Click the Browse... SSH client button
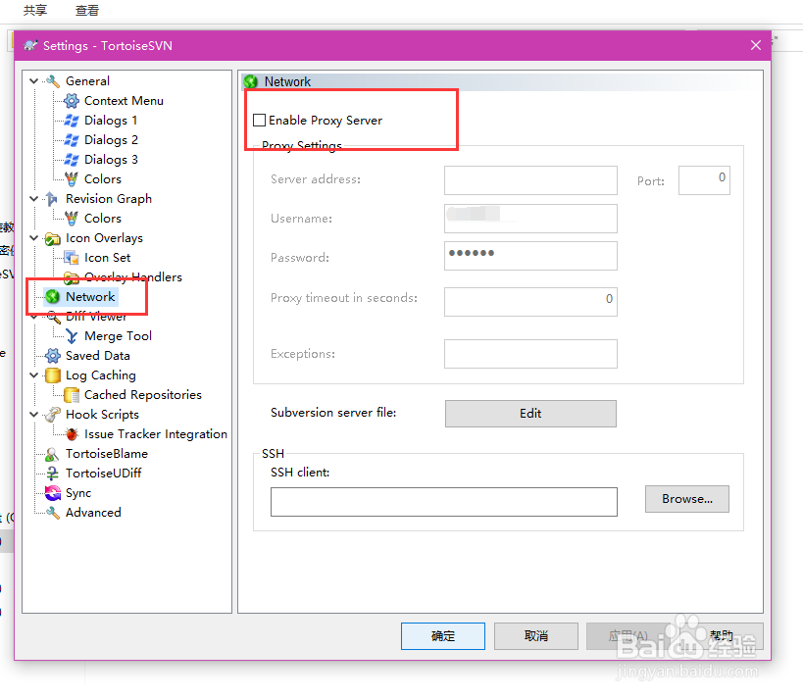 (x=686, y=499)
